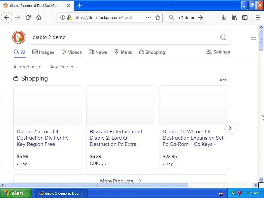This screenshot has width=264, height=198.
Task: Open the DuckDuckGo page side menu
Action: 253,38
